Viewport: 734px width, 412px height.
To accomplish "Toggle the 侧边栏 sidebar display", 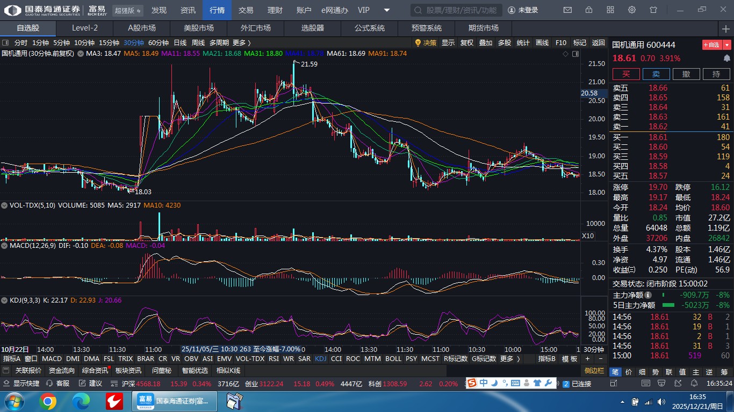I will tap(594, 371).
